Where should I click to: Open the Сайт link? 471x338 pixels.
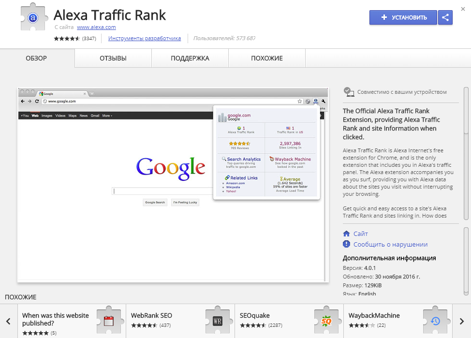pyautogui.click(x=360, y=234)
